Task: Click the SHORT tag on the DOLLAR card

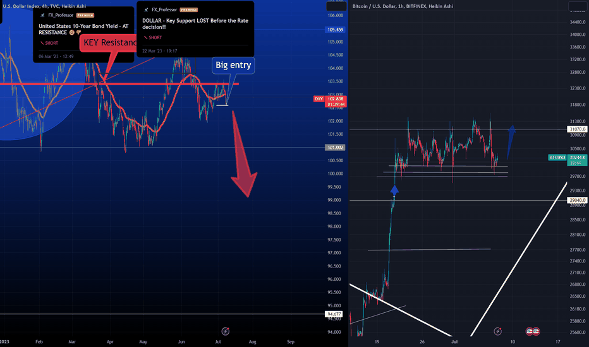Action: click(153, 37)
